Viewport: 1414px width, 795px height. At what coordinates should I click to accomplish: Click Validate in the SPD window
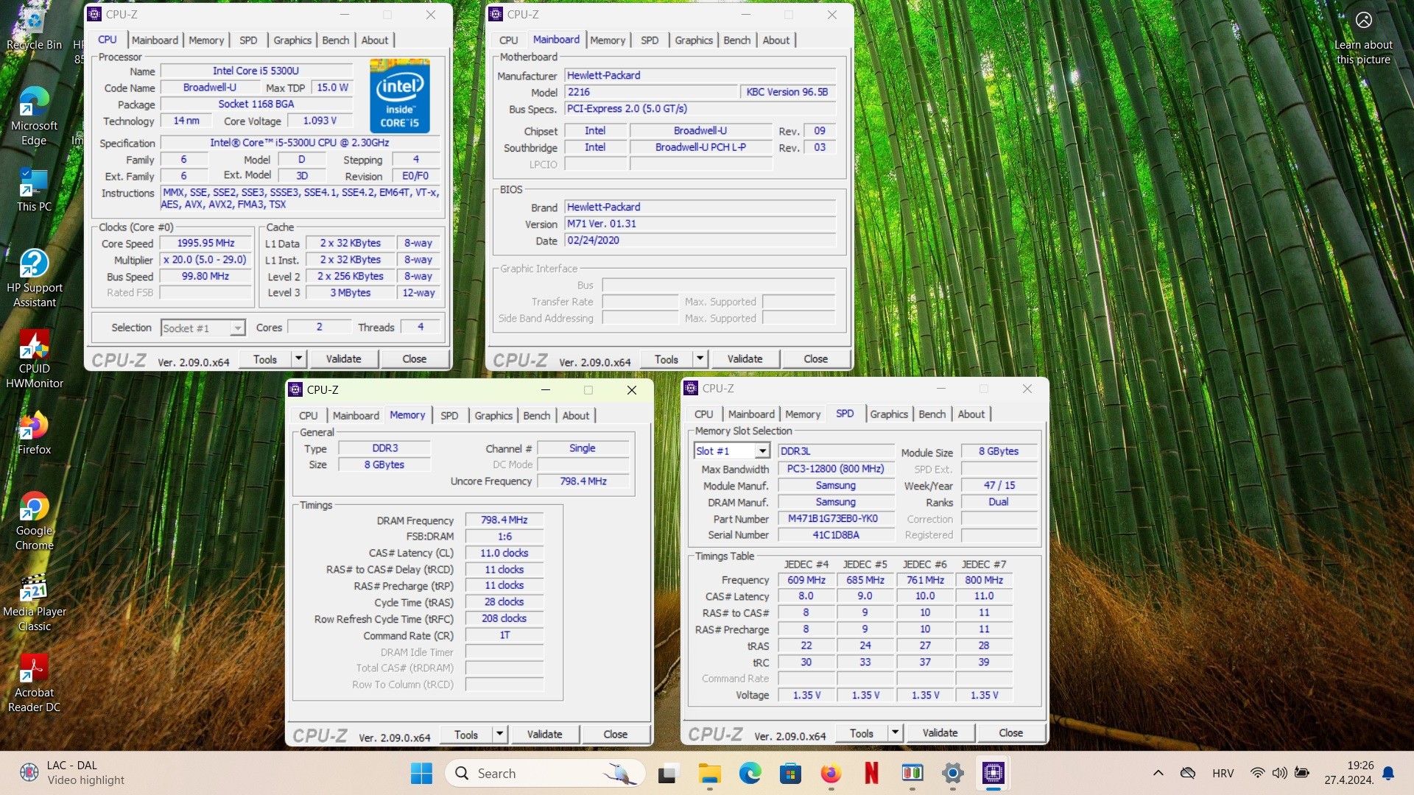click(940, 732)
